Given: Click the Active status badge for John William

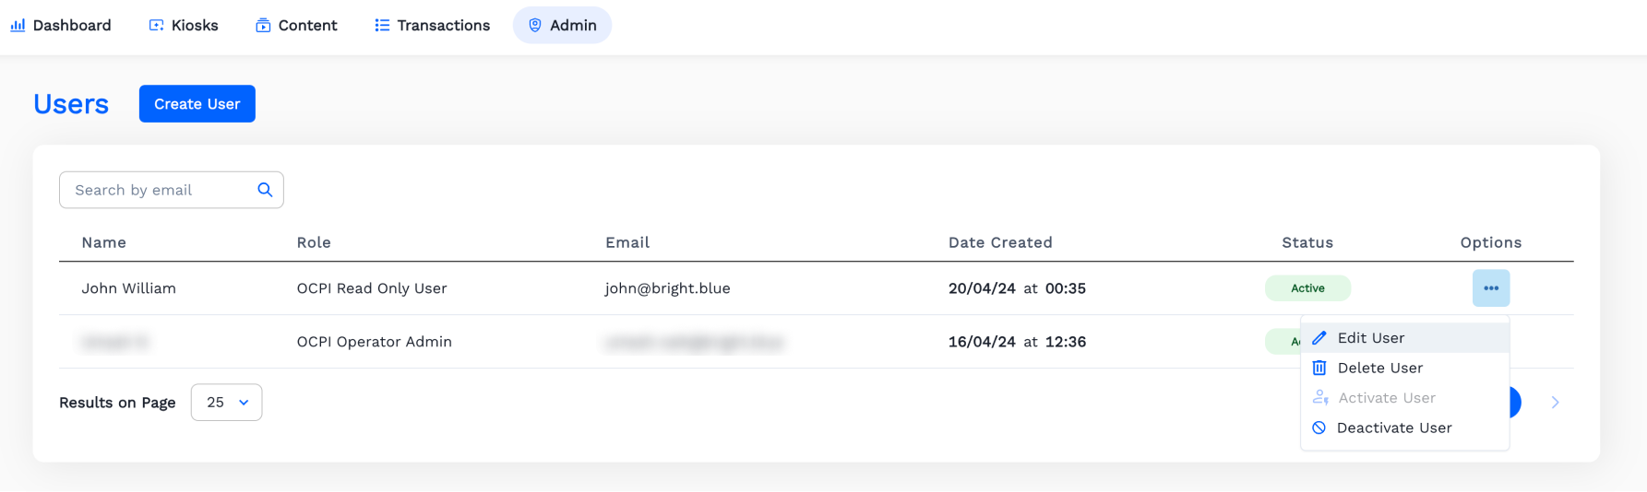Looking at the screenshot, I should pyautogui.click(x=1307, y=288).
